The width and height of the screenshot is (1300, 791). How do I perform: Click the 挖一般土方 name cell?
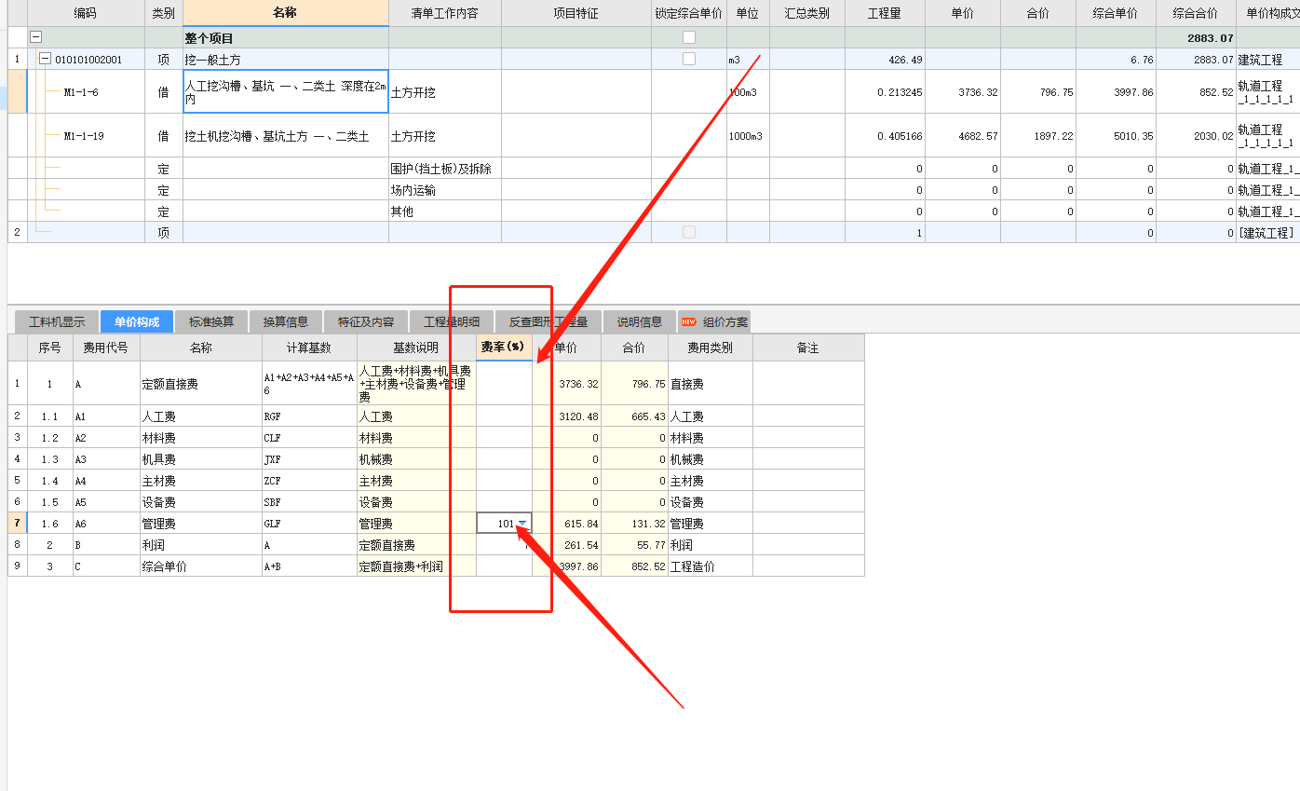coord(286,59)
